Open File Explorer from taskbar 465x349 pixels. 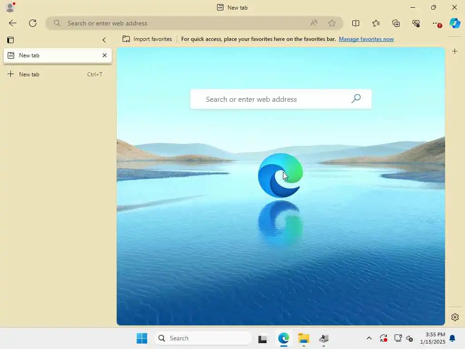304,338
